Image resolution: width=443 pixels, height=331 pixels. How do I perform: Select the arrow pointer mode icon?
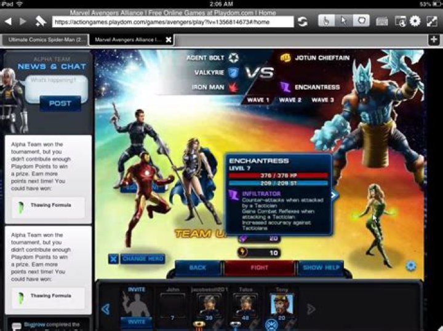tap(345, 21)
